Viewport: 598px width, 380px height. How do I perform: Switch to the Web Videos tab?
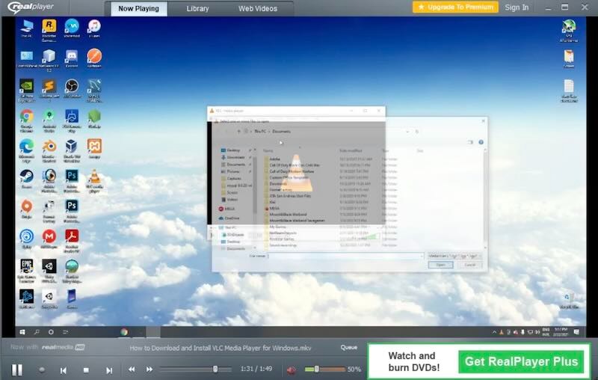tap(258, 8)
